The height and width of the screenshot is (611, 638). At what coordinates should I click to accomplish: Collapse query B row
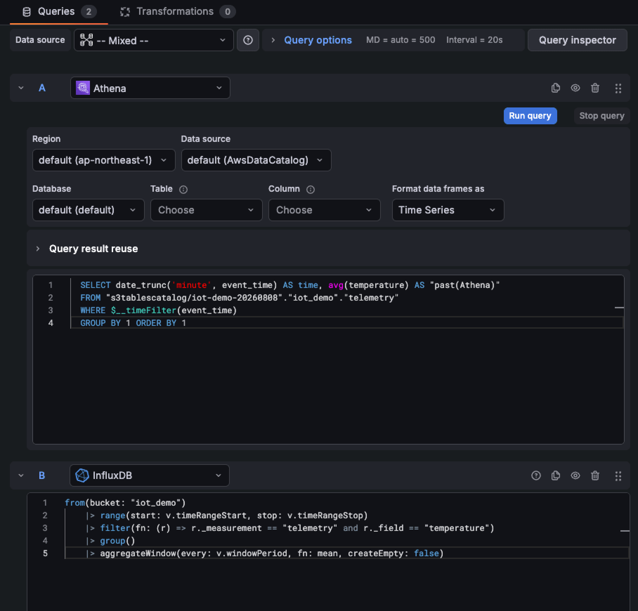pyautogui.click(x=21, y=475)
